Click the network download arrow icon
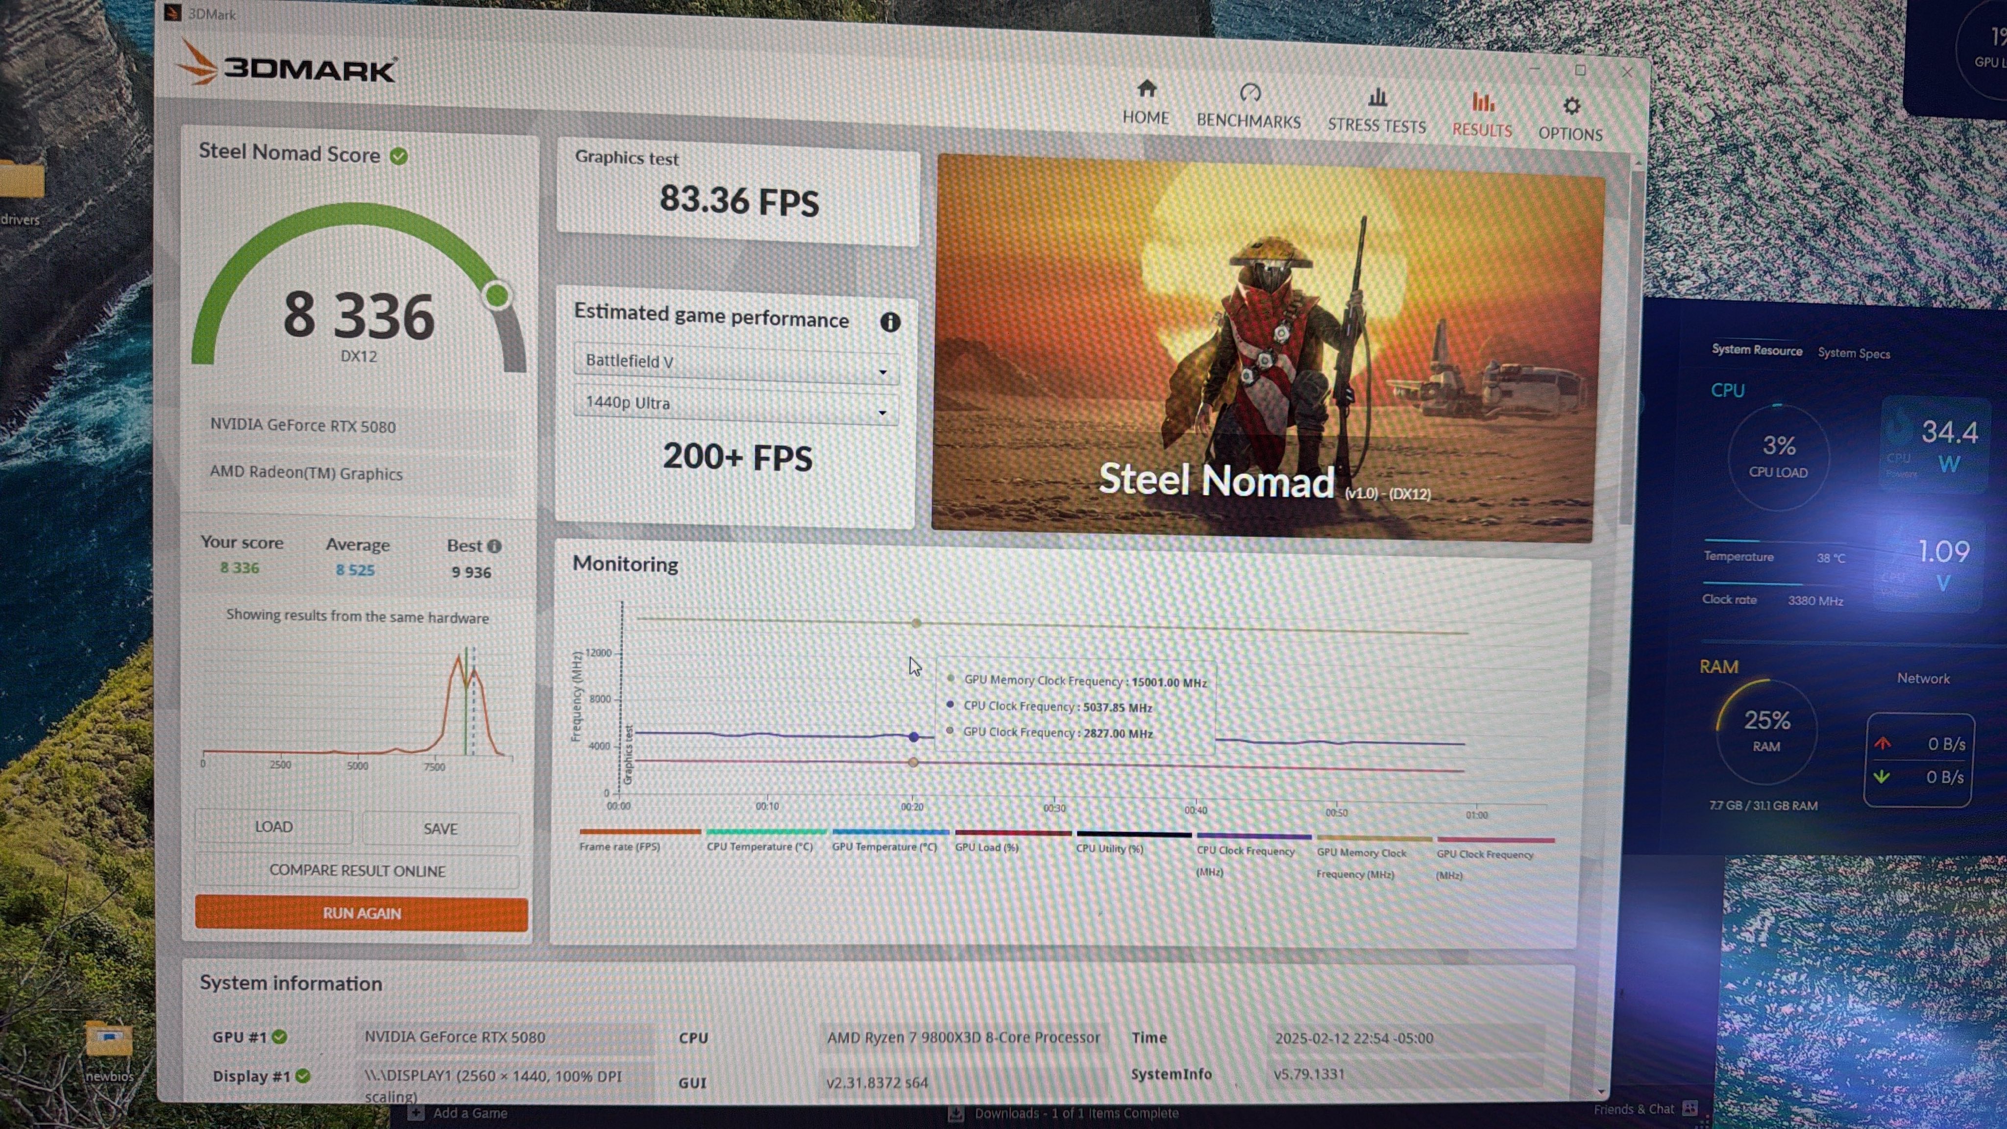 (1882, 776)
